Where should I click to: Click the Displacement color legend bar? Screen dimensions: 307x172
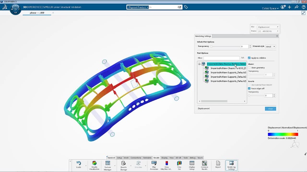pyautogui.click(x=283, y=134)
